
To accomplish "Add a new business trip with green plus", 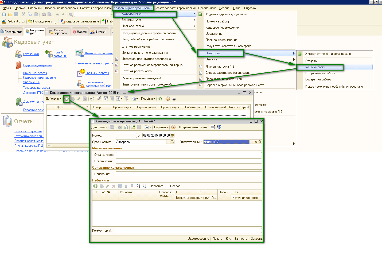I will click(x=67, y=99).
